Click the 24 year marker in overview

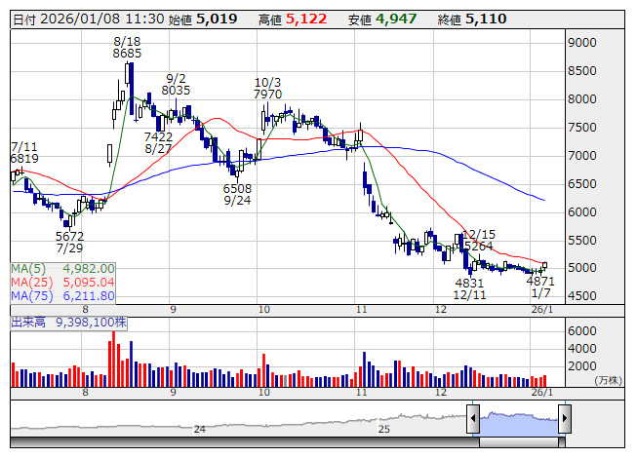[199, 429]
